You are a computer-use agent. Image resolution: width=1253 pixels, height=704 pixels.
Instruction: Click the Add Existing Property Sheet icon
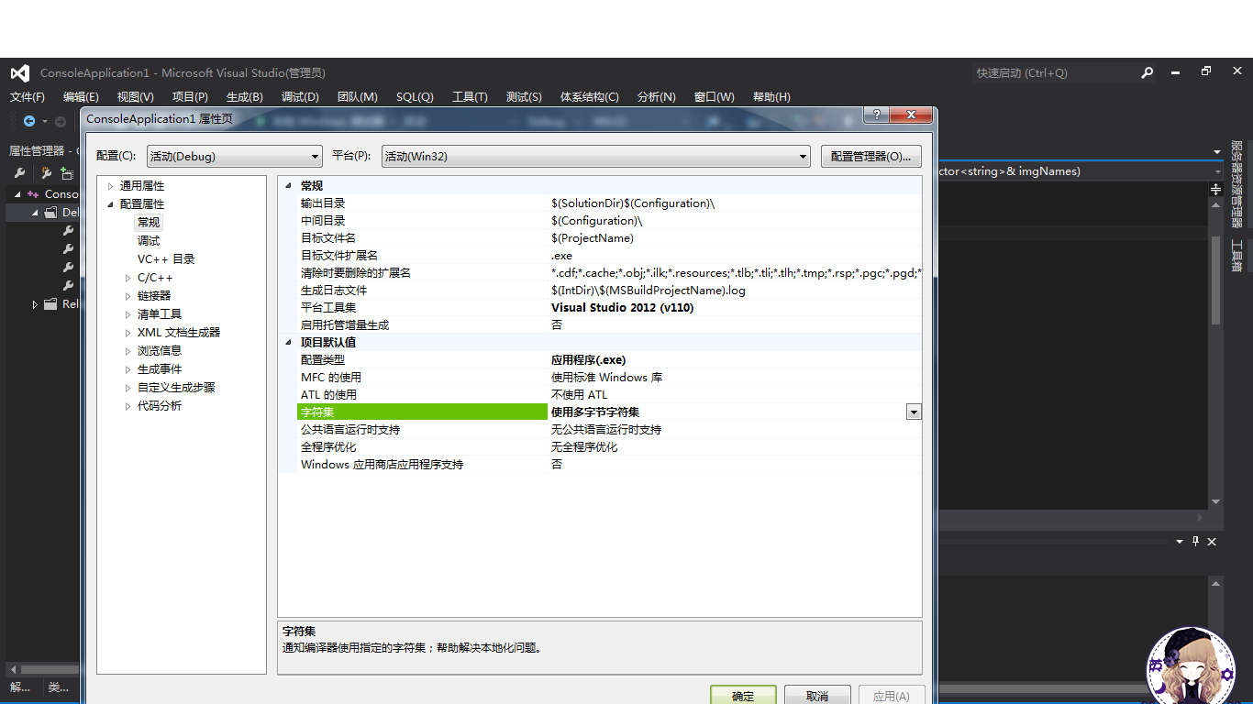coord(67,173)
